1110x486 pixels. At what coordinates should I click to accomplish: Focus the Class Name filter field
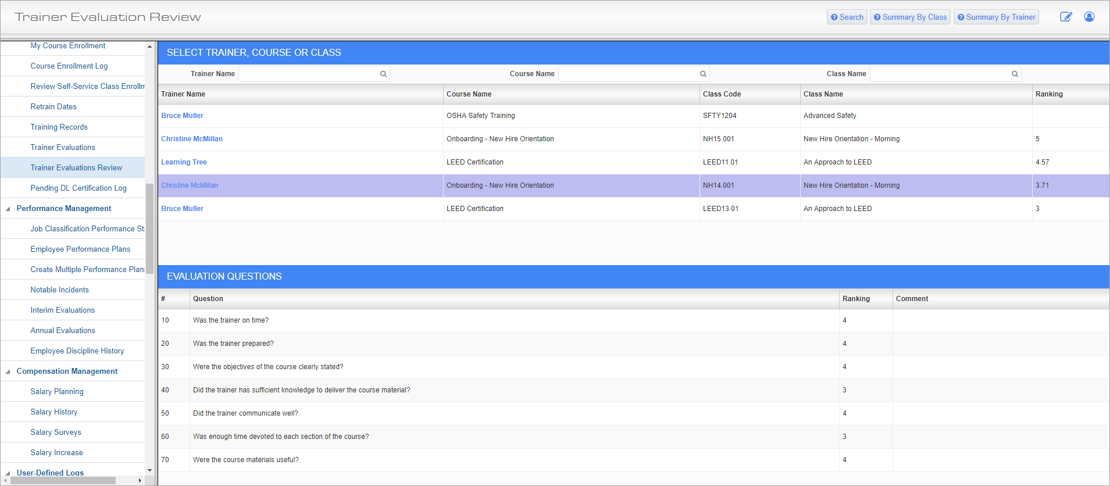click(945, 74)
